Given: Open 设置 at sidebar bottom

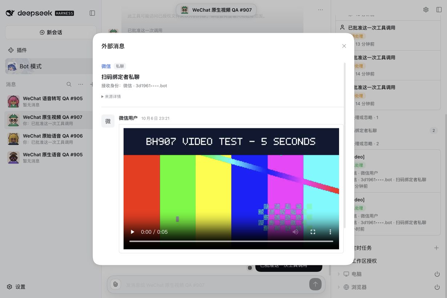Looking at the screenshot, I should coord(16,287).
